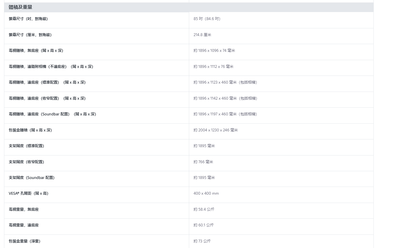The height and width of the screenshot is (248, 395).
Task: Select the 1896 x 1096 x 74 毫米 value
Action: [x=214, y=51]
